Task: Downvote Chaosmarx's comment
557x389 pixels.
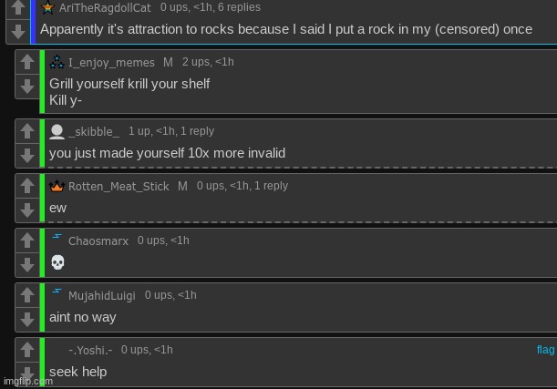Action: point(27,264)
